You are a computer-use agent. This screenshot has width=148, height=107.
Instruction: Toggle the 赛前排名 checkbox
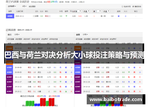133,7
